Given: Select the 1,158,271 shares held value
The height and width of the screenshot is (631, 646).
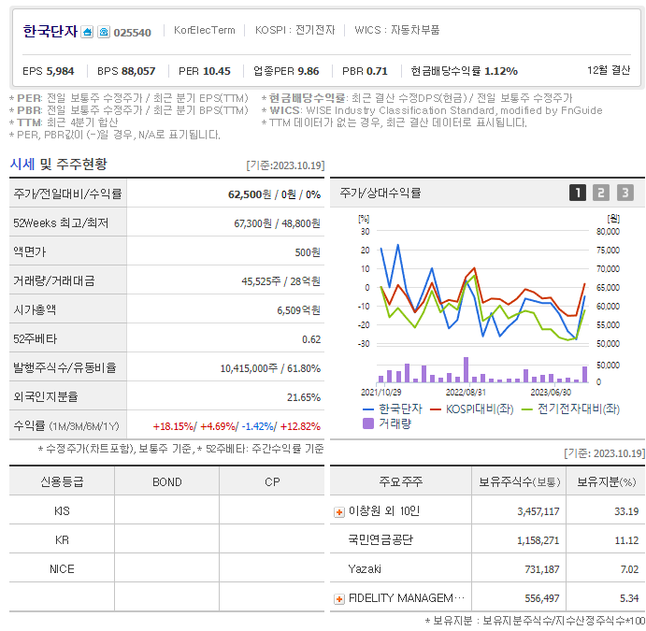Looking at the screenshot, I should [538, 541].
